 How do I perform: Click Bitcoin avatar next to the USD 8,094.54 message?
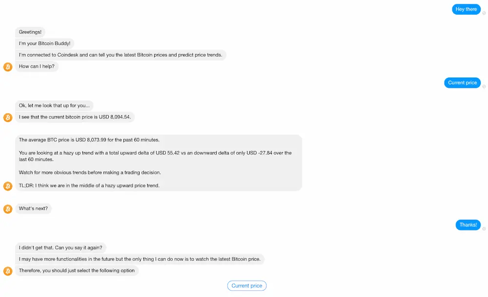point(8,118)
